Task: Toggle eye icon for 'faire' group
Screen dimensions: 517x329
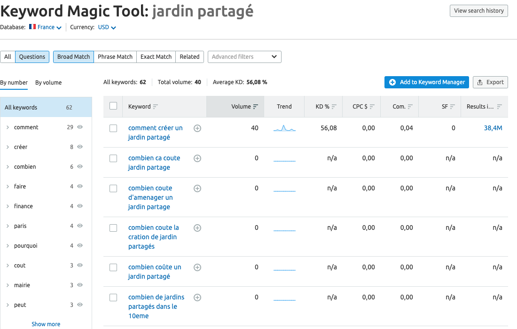Action: coord(80,186)
